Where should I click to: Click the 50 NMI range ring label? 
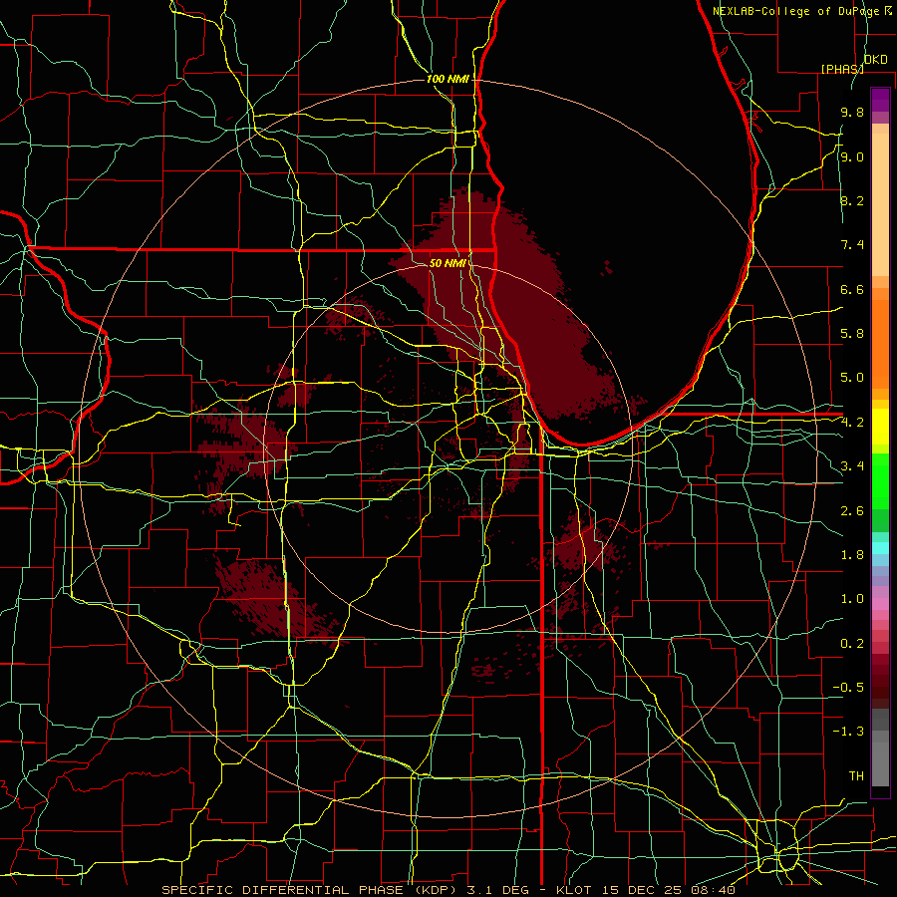(448, 263)
